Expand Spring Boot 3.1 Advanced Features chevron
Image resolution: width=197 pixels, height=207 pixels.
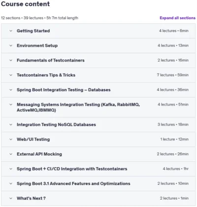11,183
